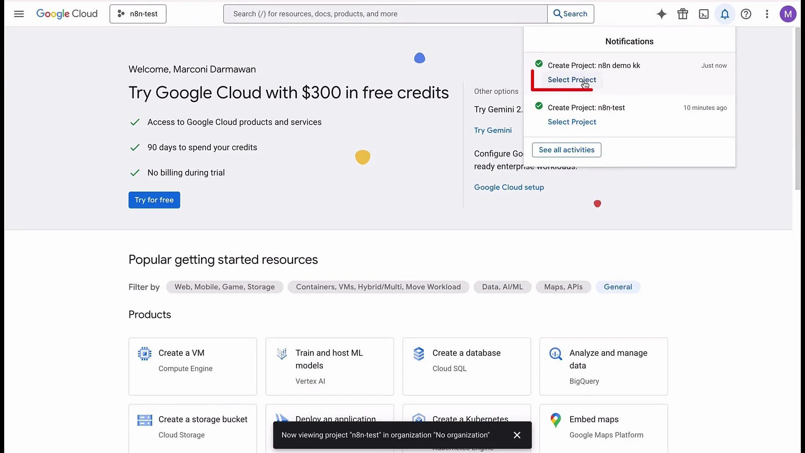Click the Vertex AI icon
Viewport: 805px width, 453px height.
tap(282, 354)
